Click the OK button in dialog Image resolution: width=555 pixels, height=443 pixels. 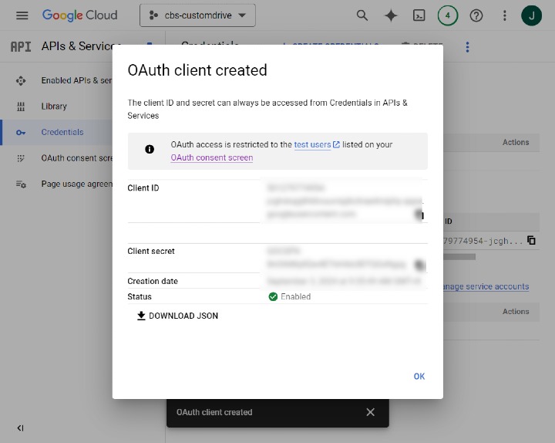coord(419,377)
